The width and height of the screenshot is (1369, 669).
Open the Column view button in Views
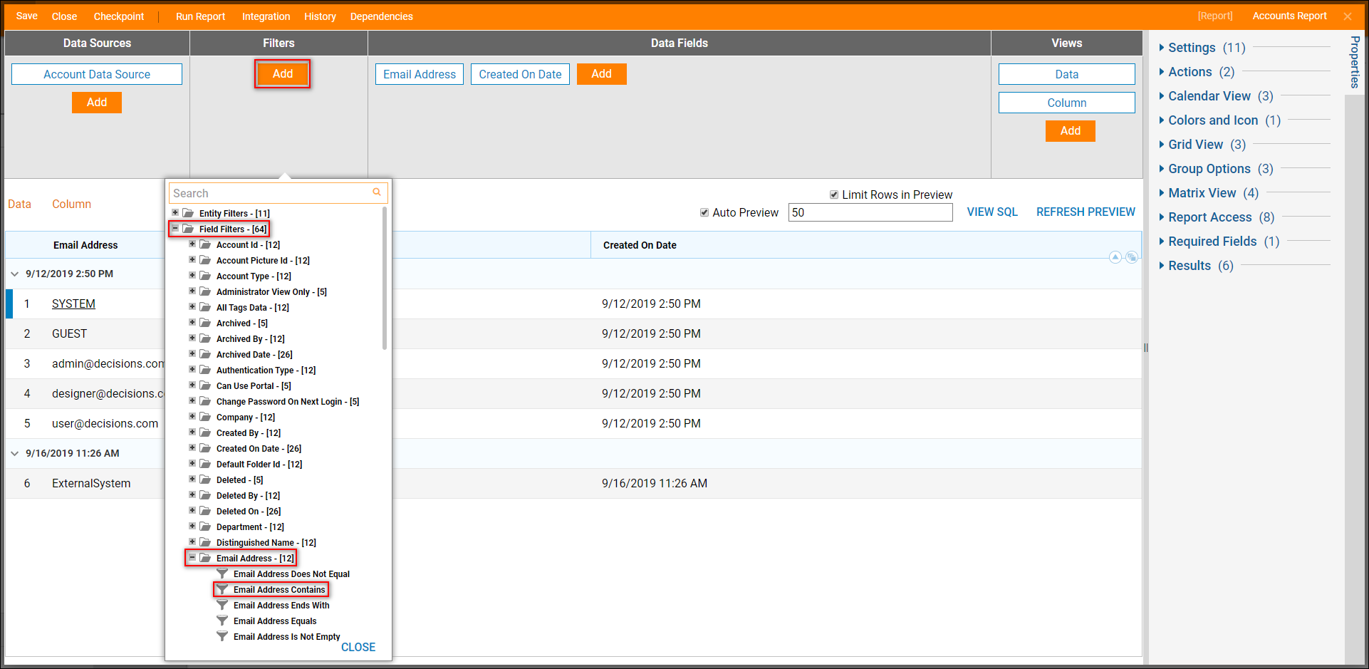point(1066,103)
